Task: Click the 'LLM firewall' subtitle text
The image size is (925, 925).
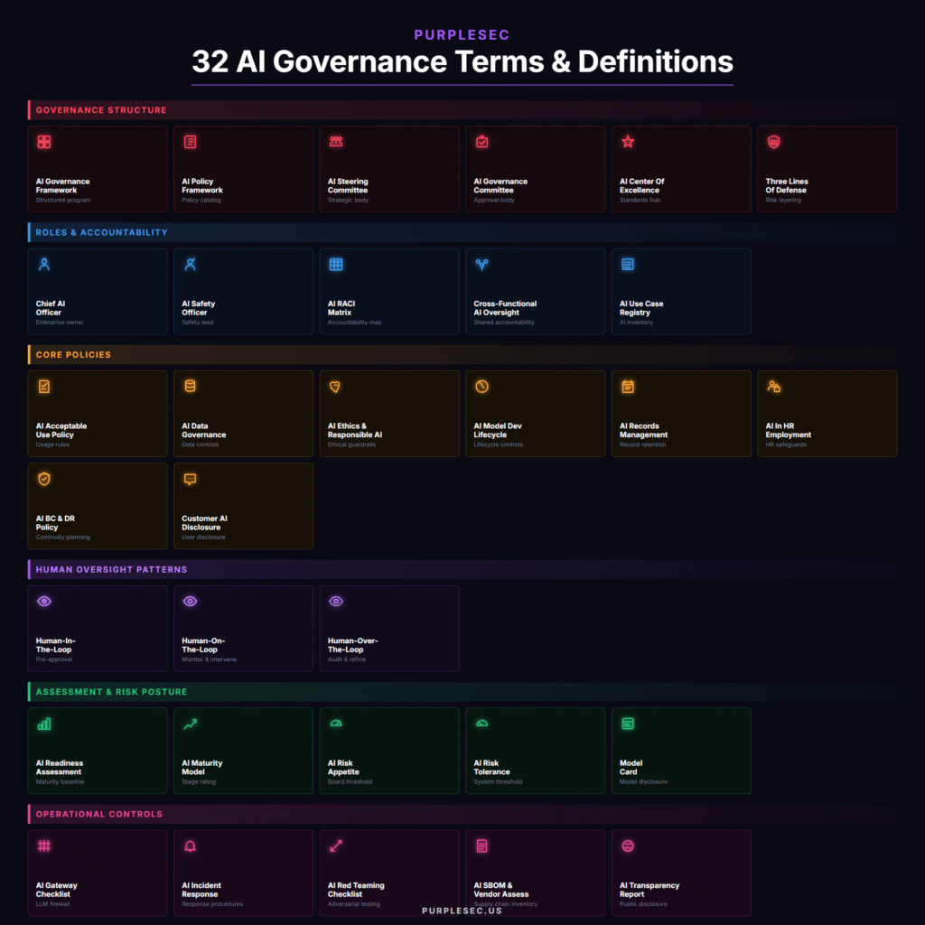Action: click(x=52, y=903)
